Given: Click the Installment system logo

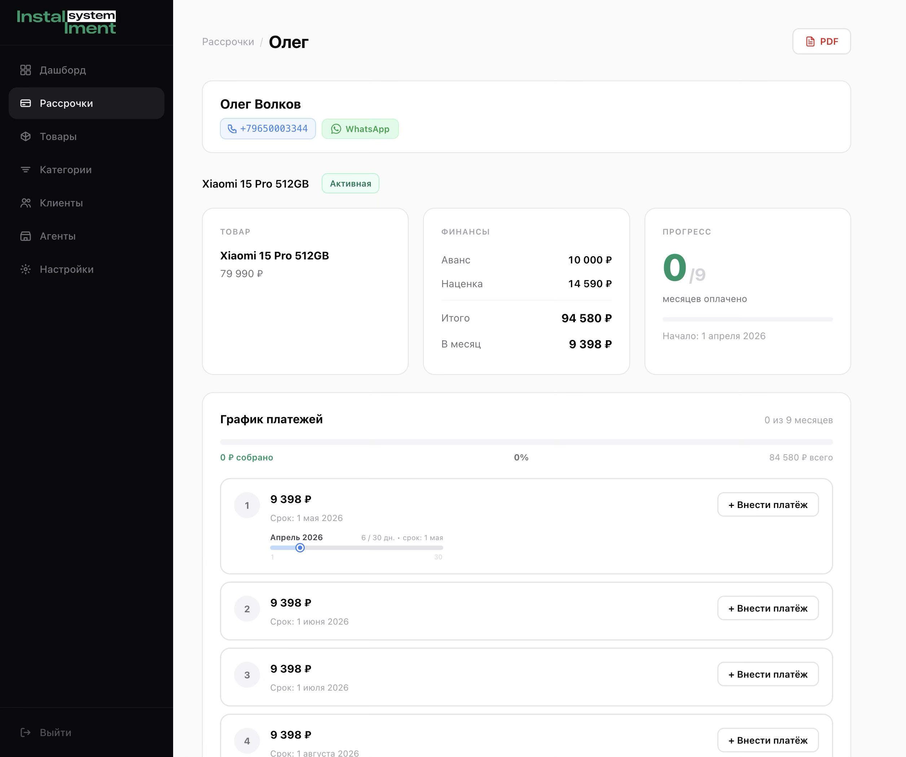Looking at the screenshot, I should [x=66, y=22].
